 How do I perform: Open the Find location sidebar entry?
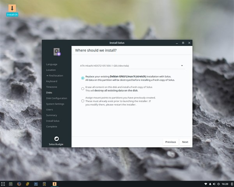[54, 76]
